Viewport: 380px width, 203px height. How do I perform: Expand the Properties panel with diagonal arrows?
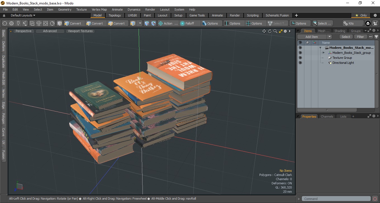(x=369, y=116)
